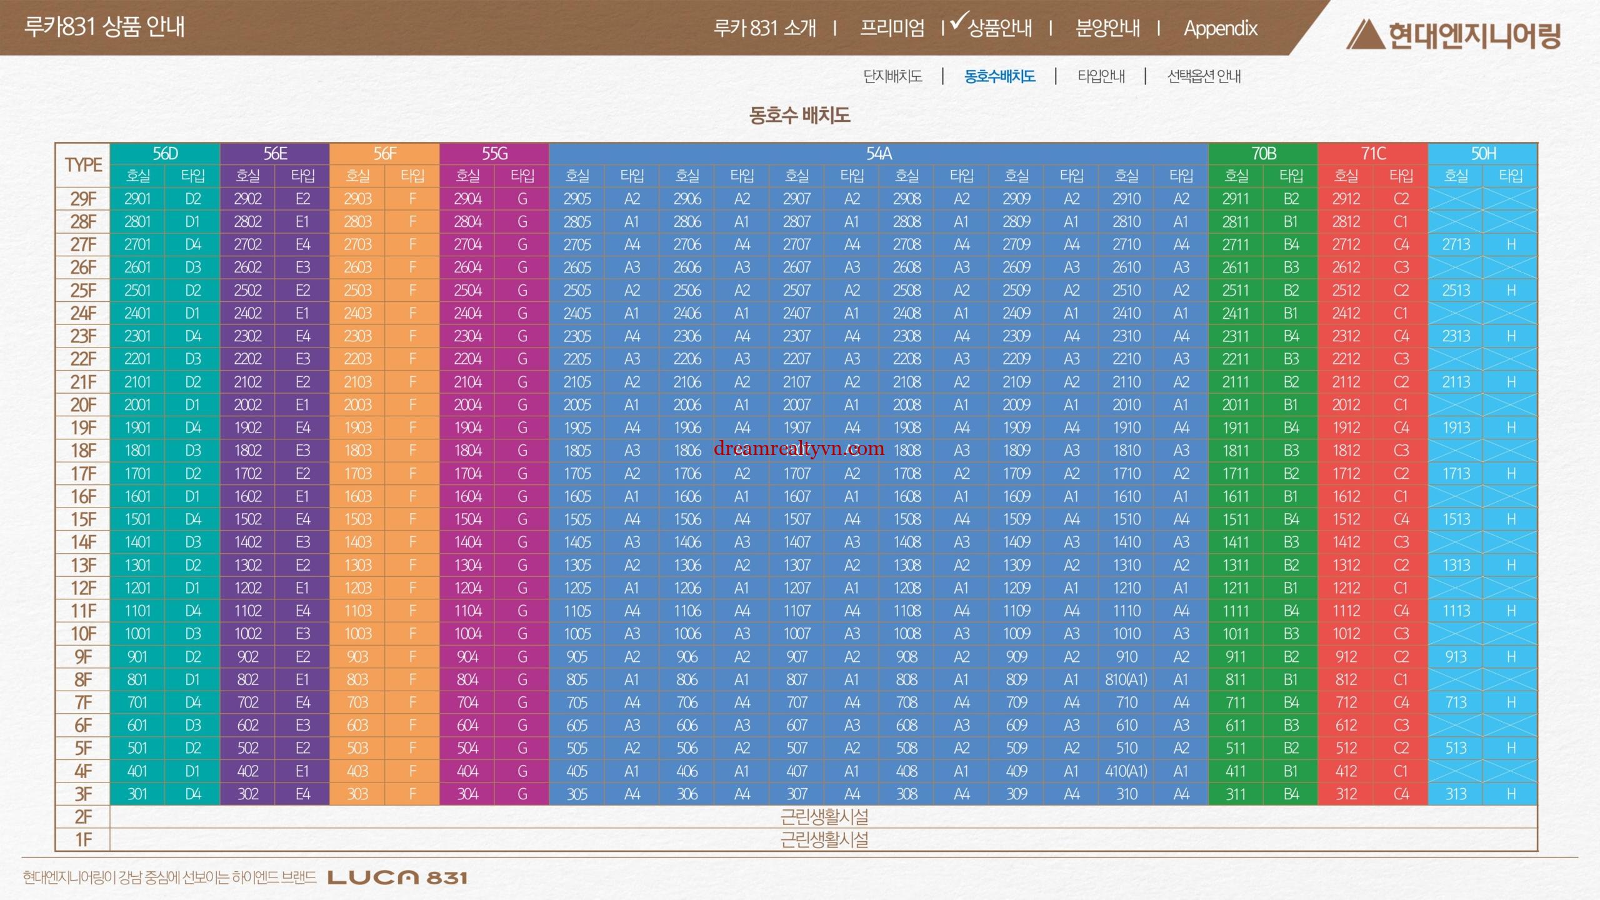
Task: Select the 단지배치도 sub-menu
Action: tap(892, 76)
